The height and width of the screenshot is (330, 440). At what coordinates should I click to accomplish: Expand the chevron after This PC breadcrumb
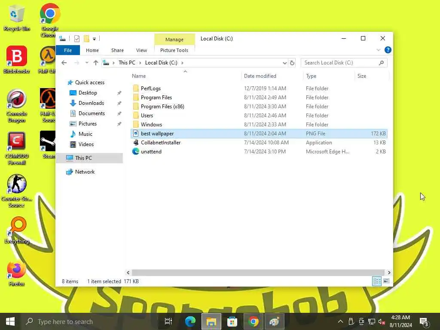(x=140, y=63)
